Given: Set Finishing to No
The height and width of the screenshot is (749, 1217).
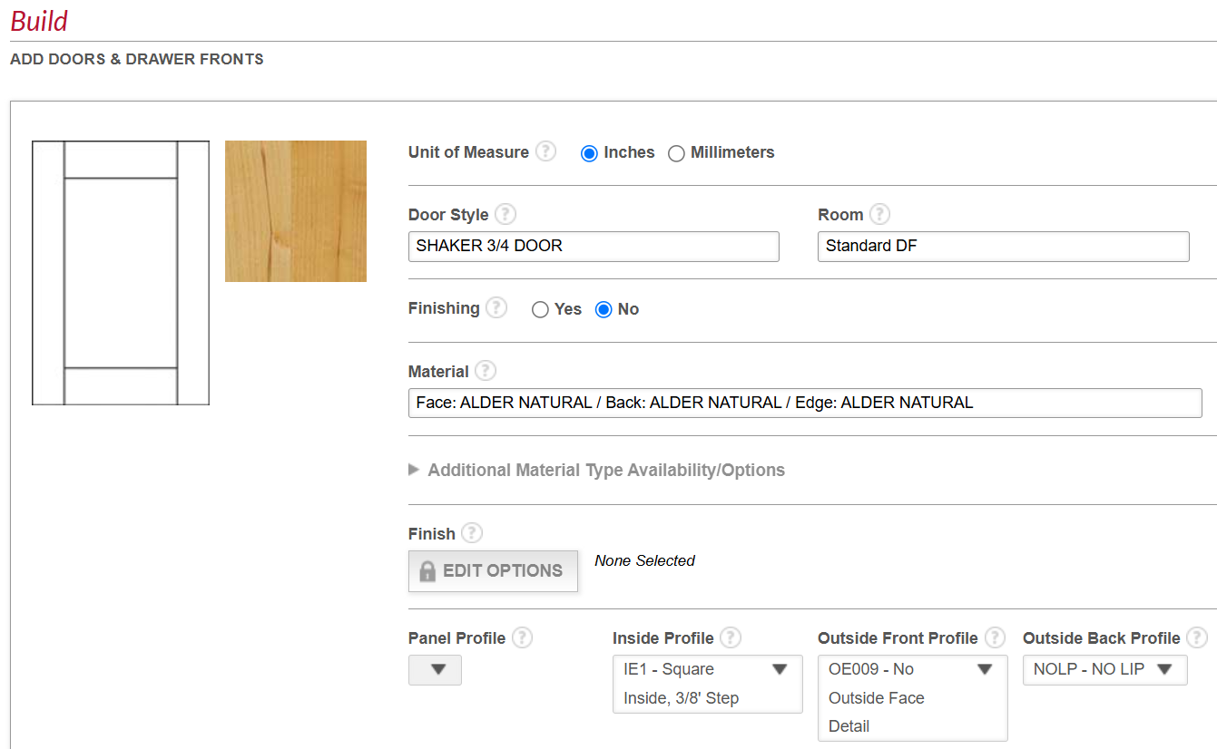Looking at the screenshot, I should coord(604,310).
